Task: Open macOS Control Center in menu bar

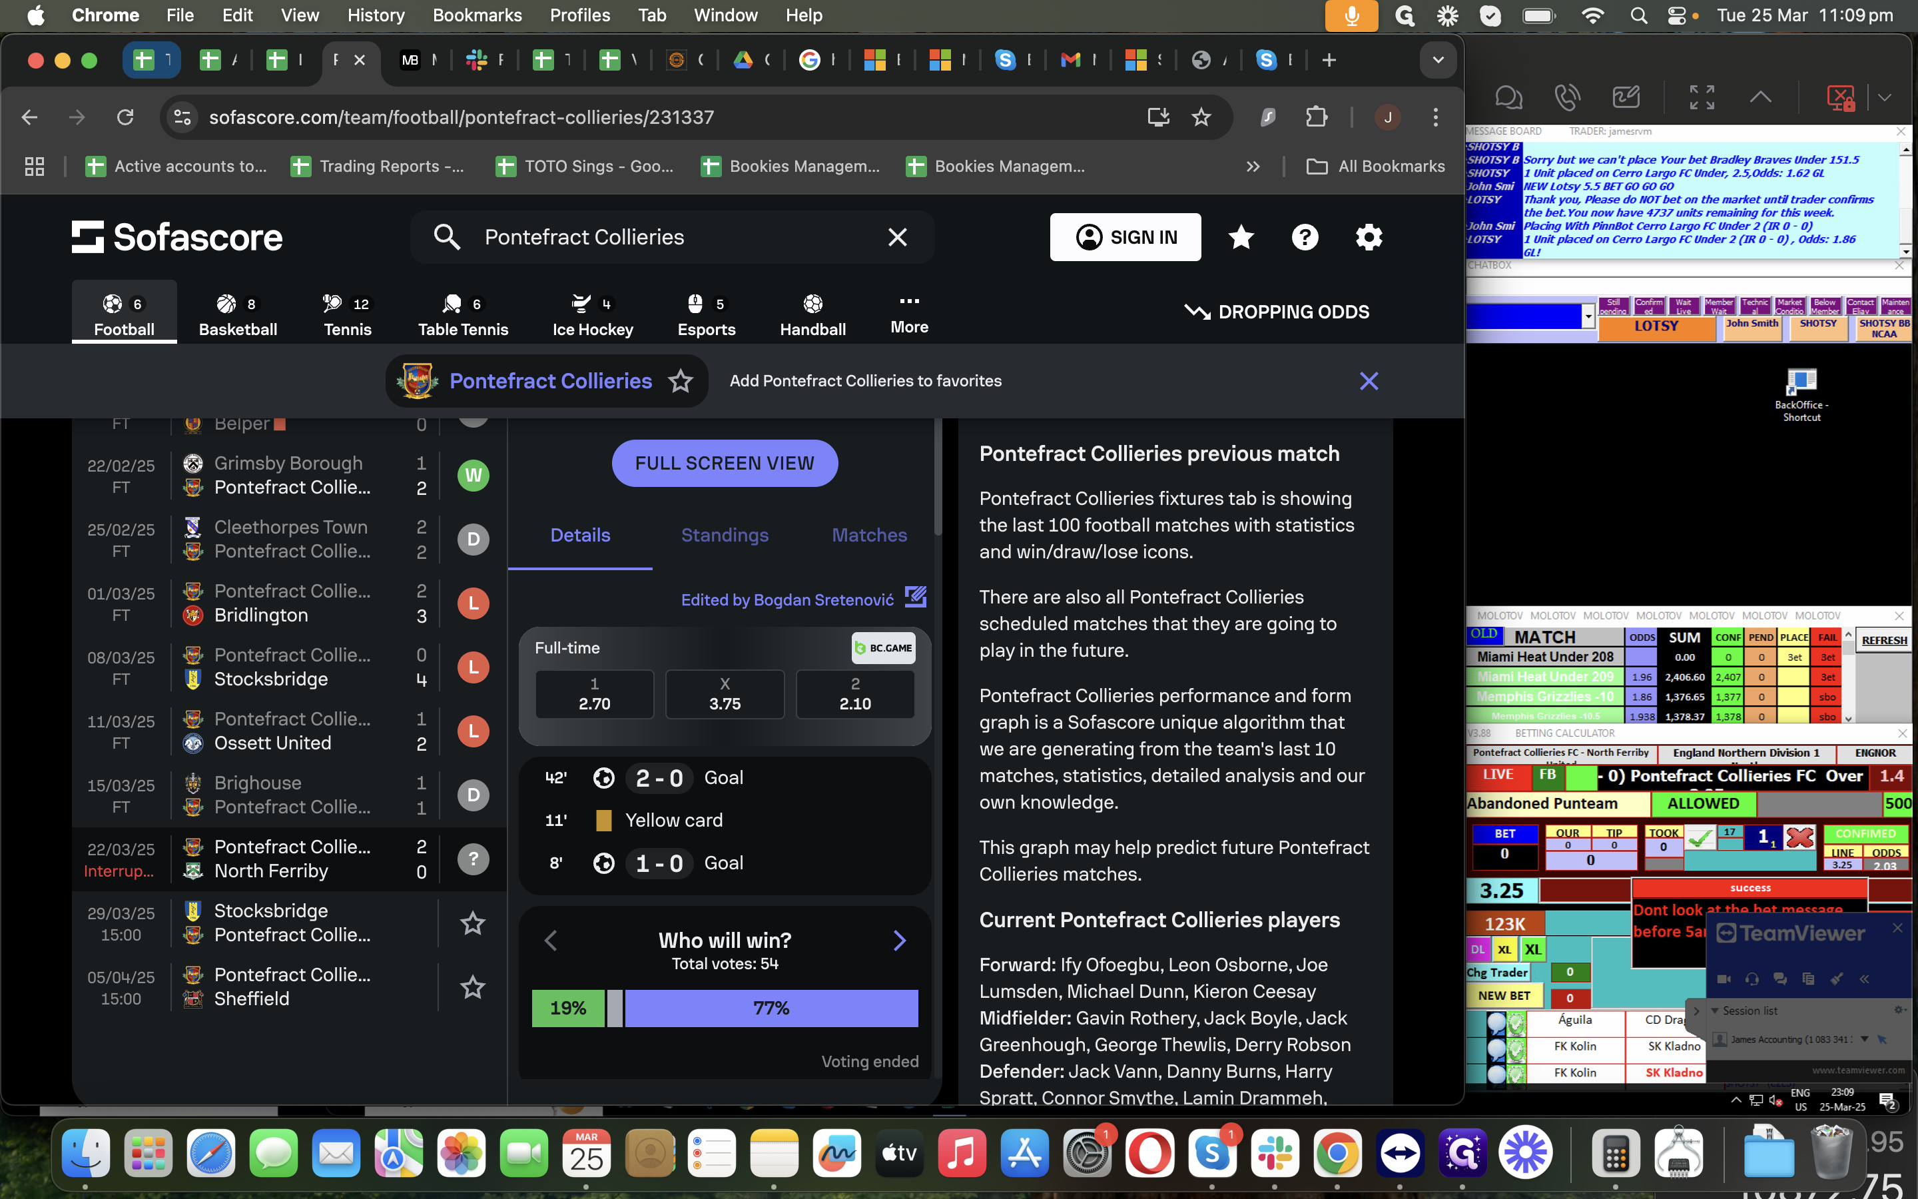Action: [x=1676, y=15]
